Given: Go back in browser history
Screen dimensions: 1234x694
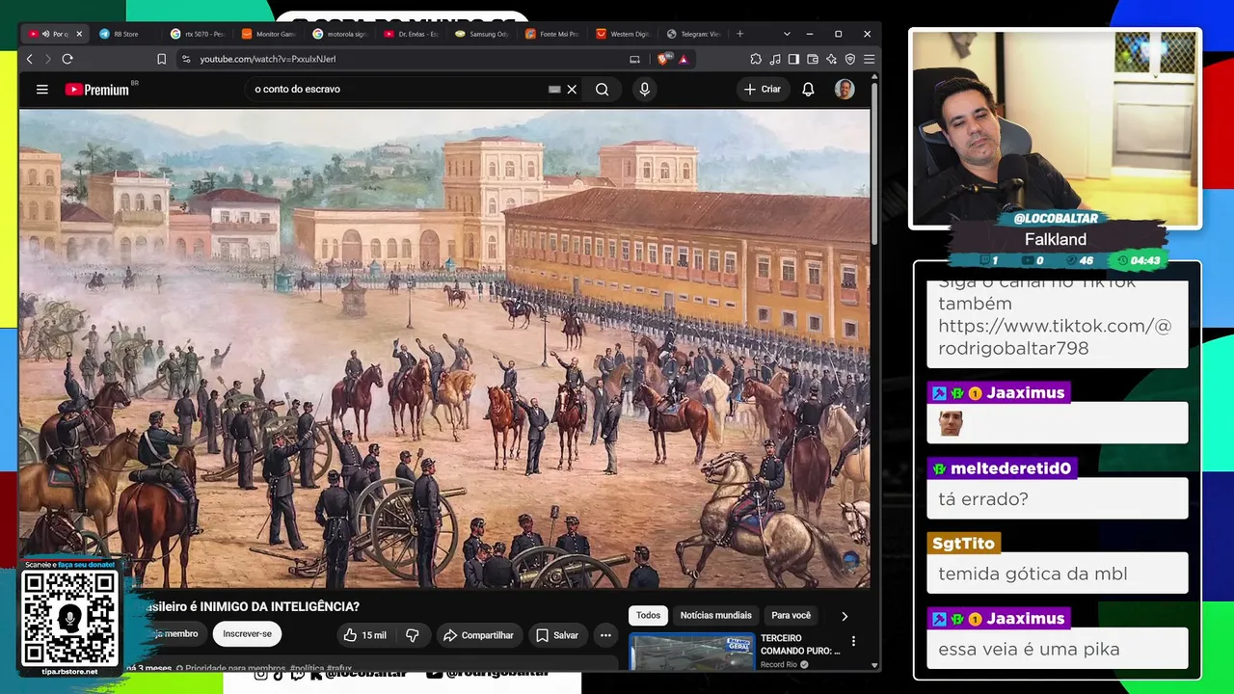Looking at the screenshot, I should tap(30, 59).
